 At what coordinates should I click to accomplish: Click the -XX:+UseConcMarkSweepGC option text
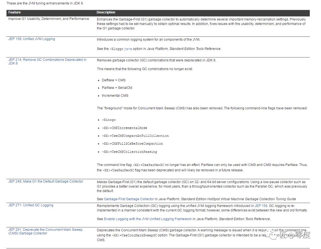134,235
